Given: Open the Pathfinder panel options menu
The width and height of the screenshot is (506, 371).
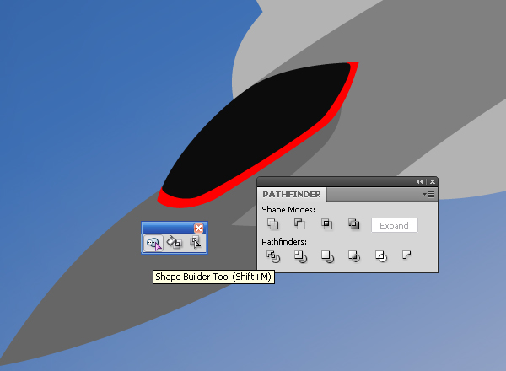Looking at the screenshot, I should 428,195.
